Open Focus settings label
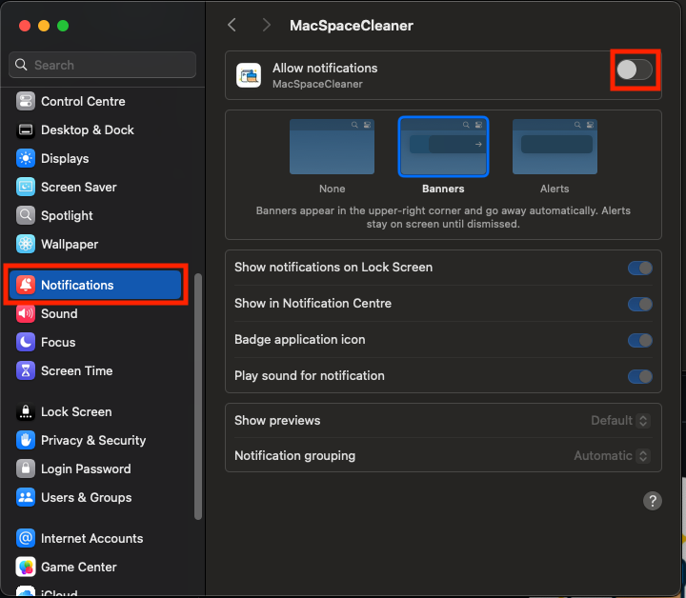 pos(58,342)
